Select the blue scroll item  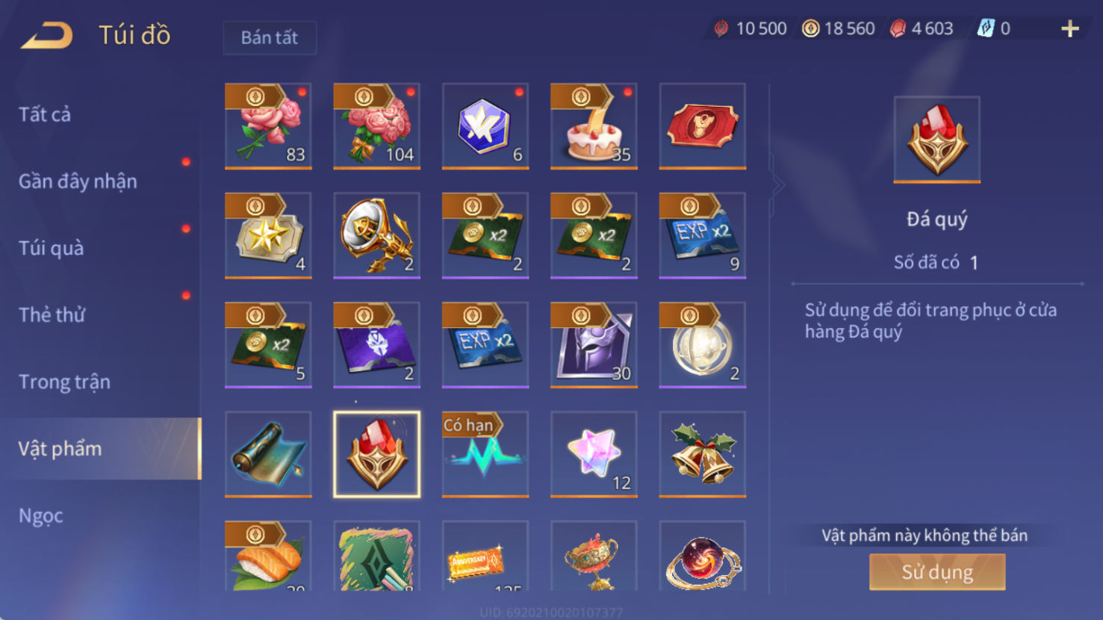tap(268, 454)
